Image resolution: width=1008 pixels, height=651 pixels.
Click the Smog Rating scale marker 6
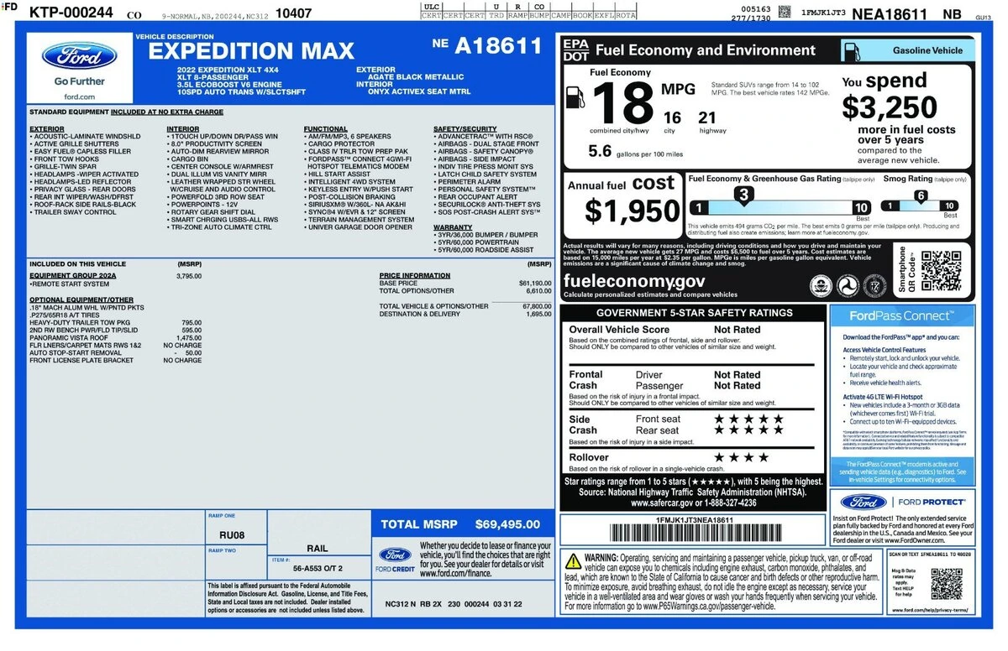pos(921,196)
